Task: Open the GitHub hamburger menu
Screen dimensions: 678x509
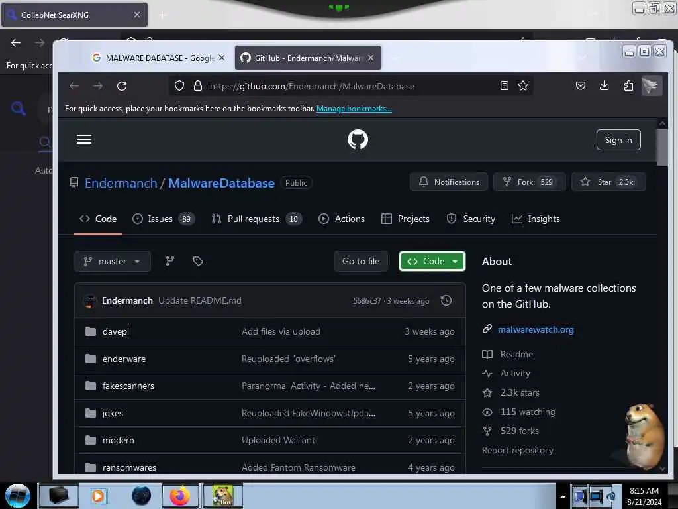Action: [84, 139]
